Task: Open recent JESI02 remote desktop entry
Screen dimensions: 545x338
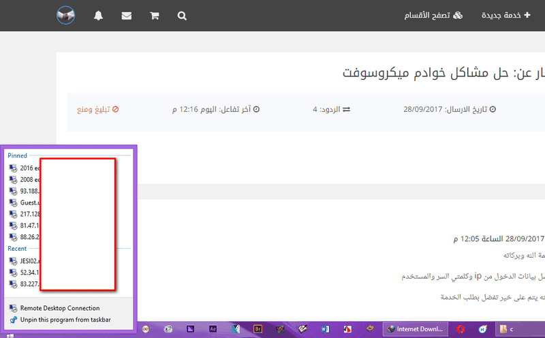Action: coord(25,260)
